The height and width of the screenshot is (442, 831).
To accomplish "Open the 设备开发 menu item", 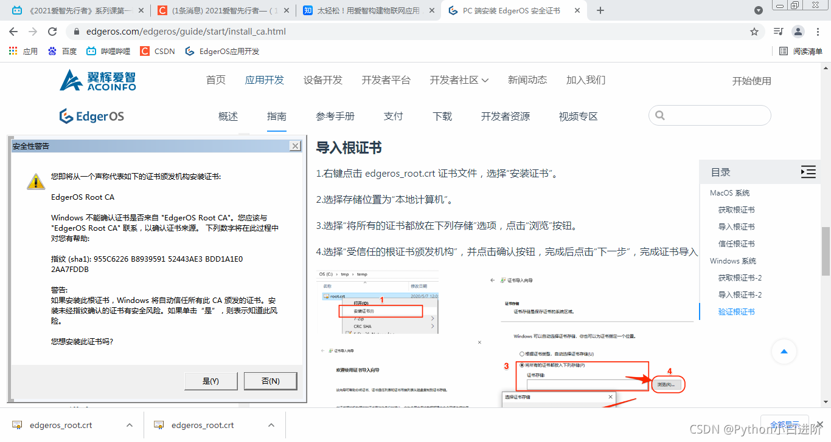I will (323, 80).
